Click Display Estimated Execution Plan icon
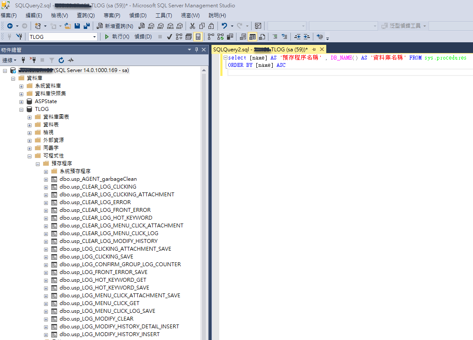 pos(179,37)
